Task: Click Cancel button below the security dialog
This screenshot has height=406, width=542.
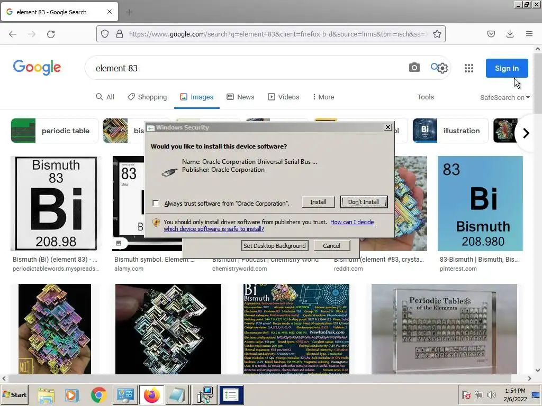Action: [331, 246]
